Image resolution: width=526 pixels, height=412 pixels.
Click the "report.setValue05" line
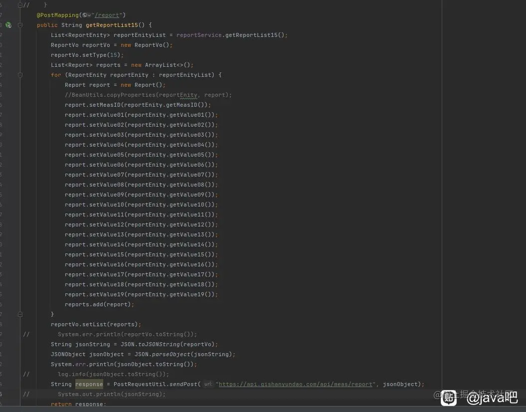click(x=141, y=155)
